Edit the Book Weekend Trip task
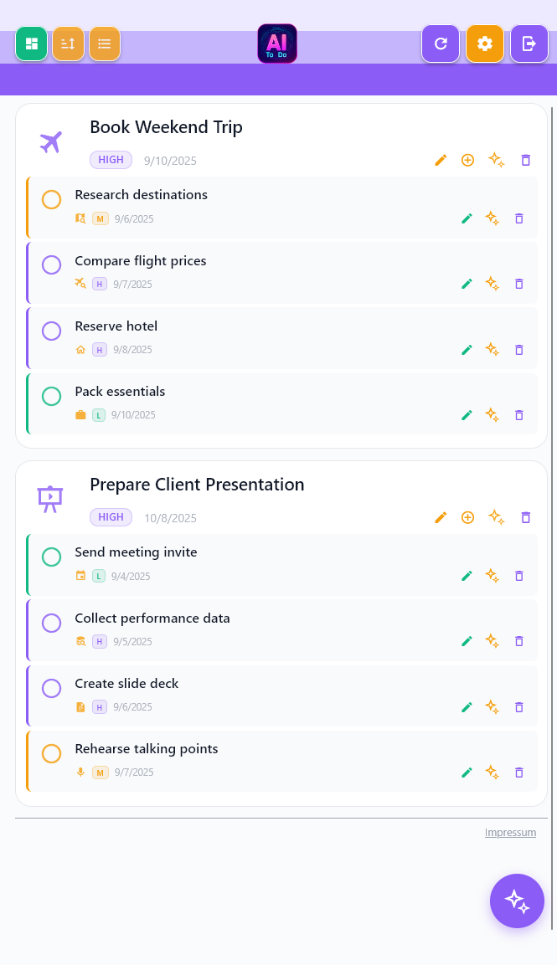Screen dimensions: 557x965 pyautogui.click(x=441, y=160)
